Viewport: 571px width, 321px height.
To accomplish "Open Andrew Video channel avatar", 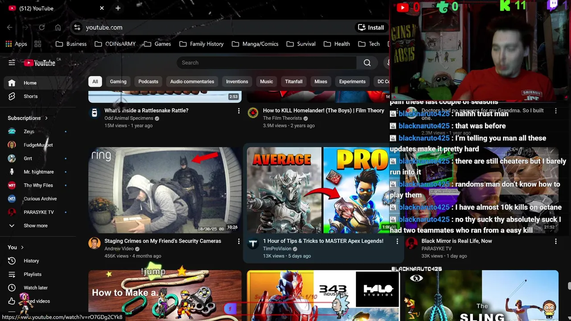I will pos(94,243).
